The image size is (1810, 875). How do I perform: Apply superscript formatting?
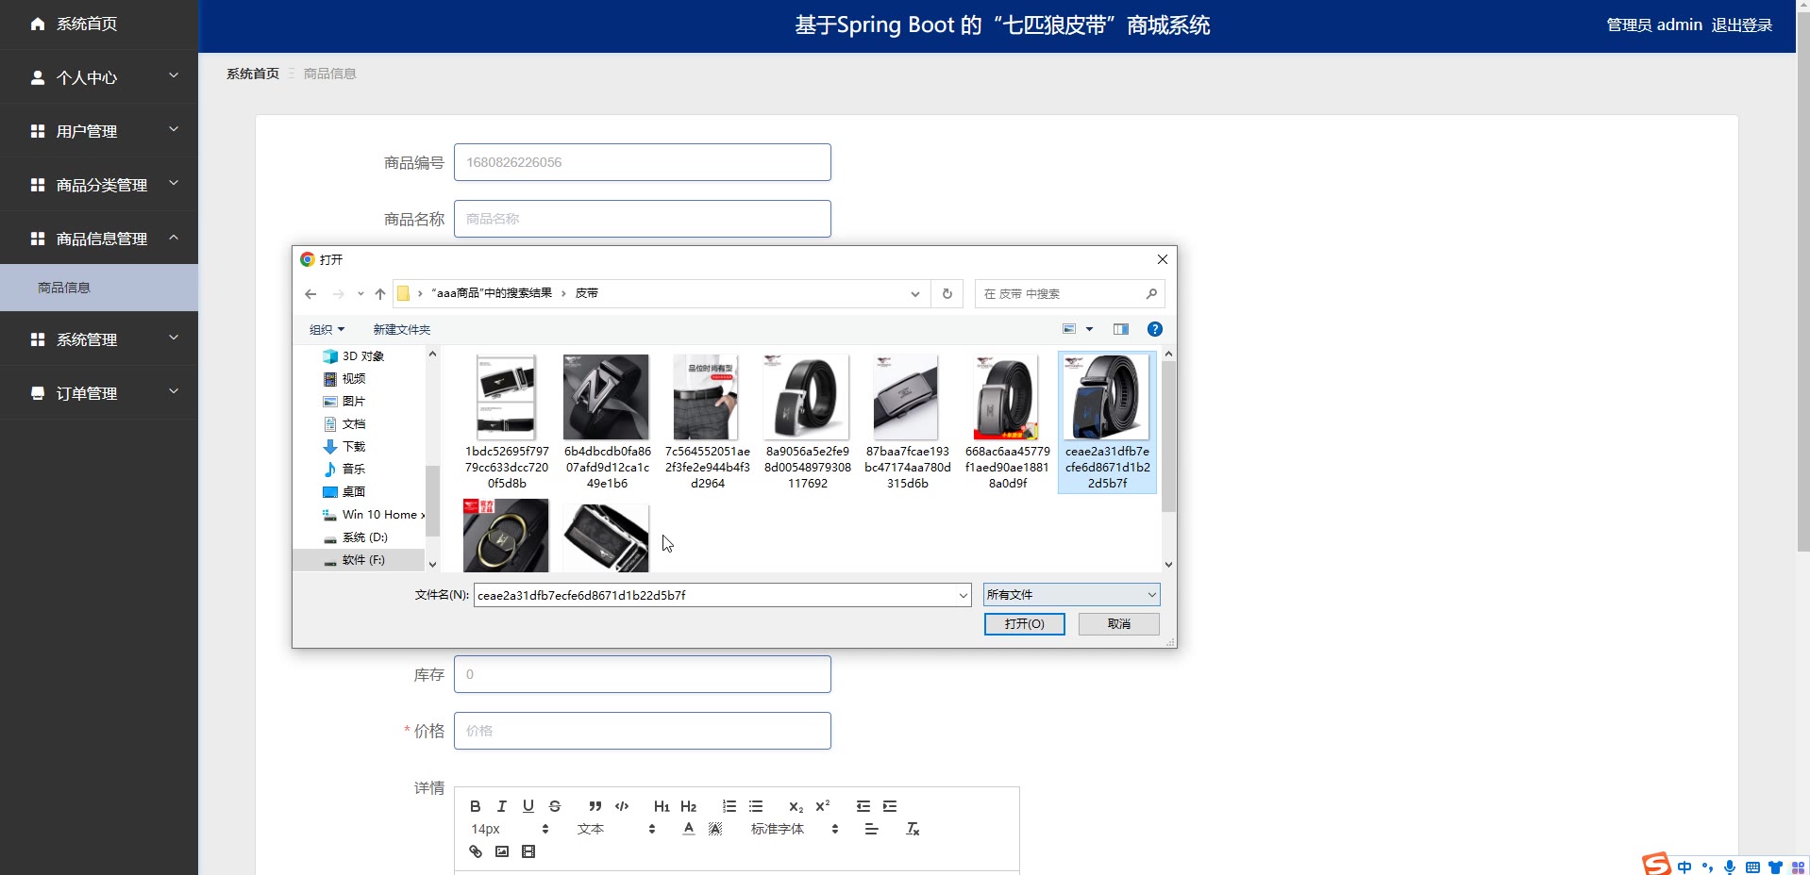click(822, 806)
